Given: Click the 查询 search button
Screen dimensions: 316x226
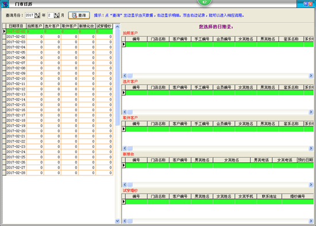Looking at the screenshot, I should pyautogui.click(x=79, y=15).
